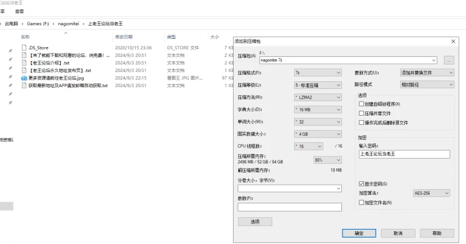Click the nagomitei breadcrumb in address bar
This screenshot has height=244, width=466.
(69, 23)
